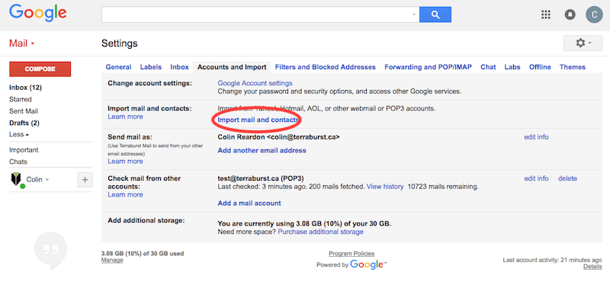610x282 pixels.
Task: Select the Accounts and Import tab
Action: pos(232,67)
